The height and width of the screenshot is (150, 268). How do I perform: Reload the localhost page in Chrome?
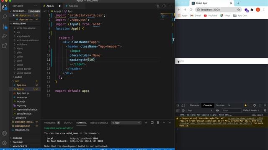coord(191,10)
